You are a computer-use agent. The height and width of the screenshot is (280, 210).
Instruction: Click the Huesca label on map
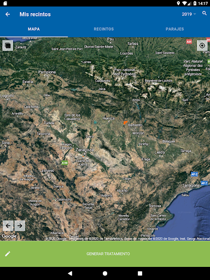click(x=108, y=119)
